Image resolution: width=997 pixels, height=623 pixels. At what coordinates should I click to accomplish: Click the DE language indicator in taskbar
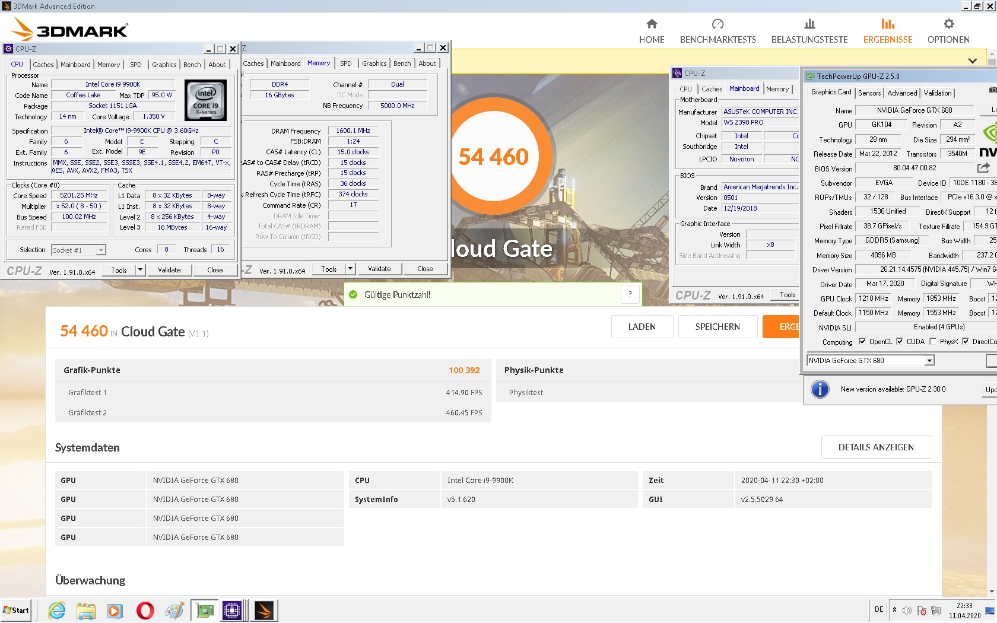879,610
